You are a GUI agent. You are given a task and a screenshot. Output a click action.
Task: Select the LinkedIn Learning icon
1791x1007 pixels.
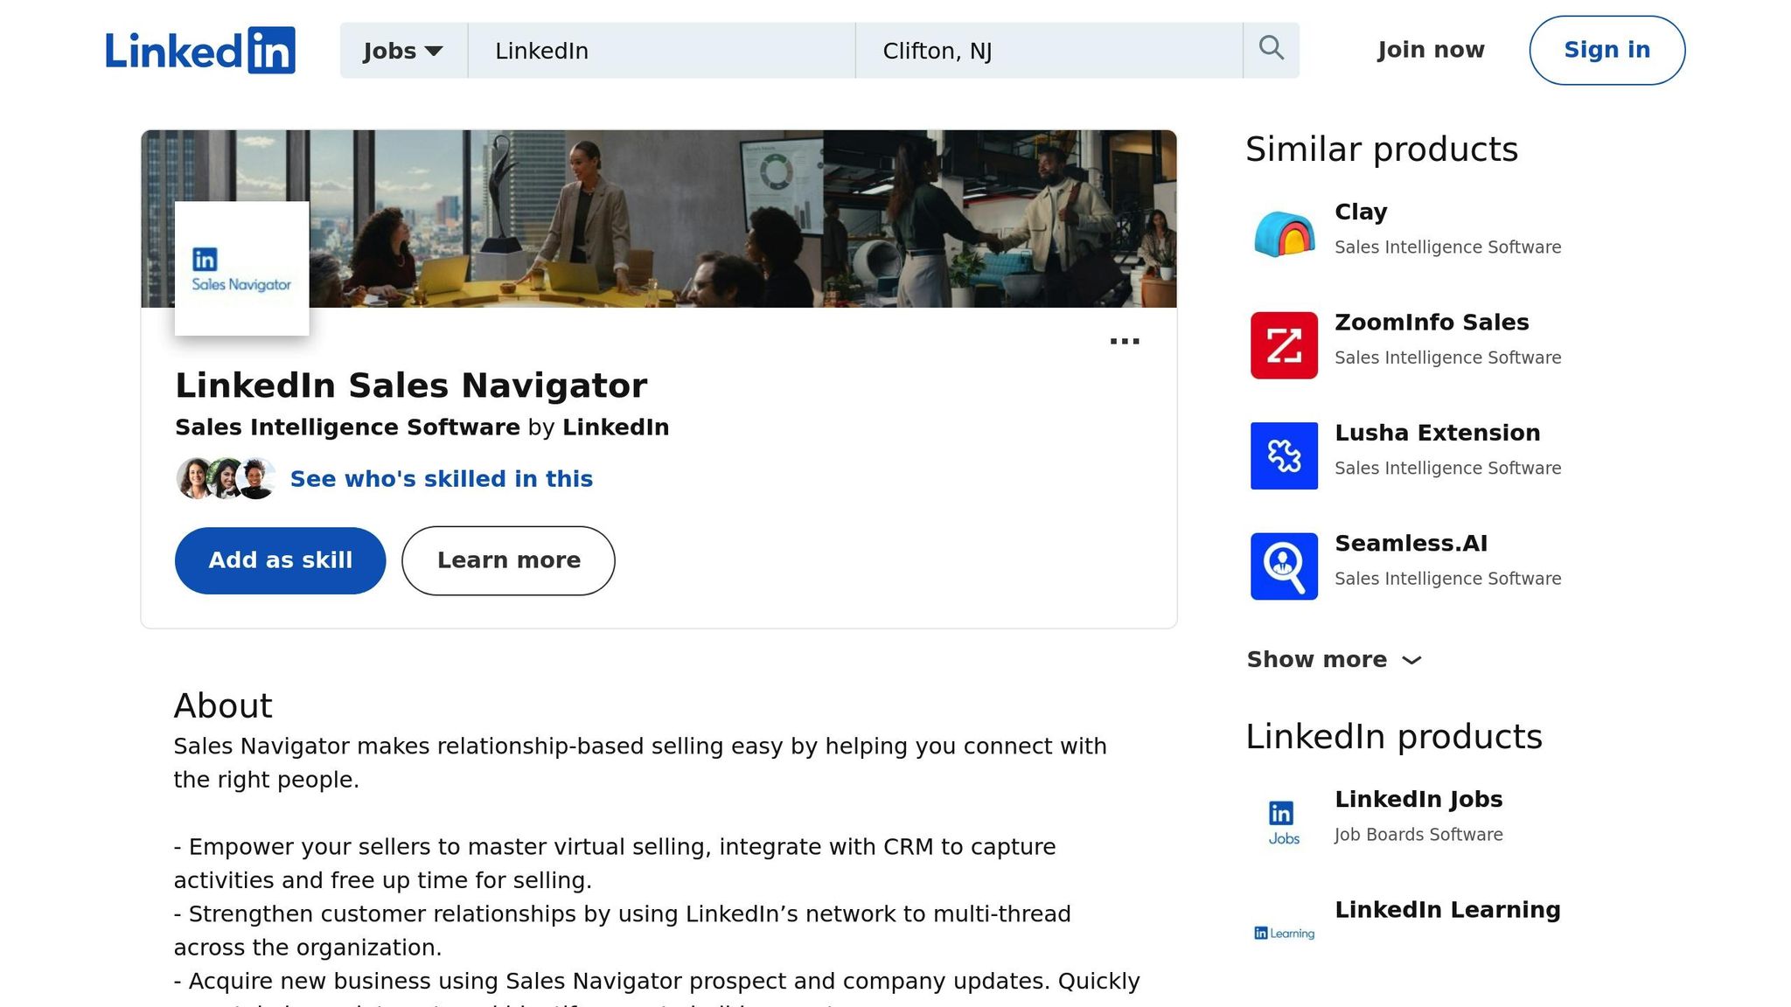pyautogui.click(x=1282, y=932)
